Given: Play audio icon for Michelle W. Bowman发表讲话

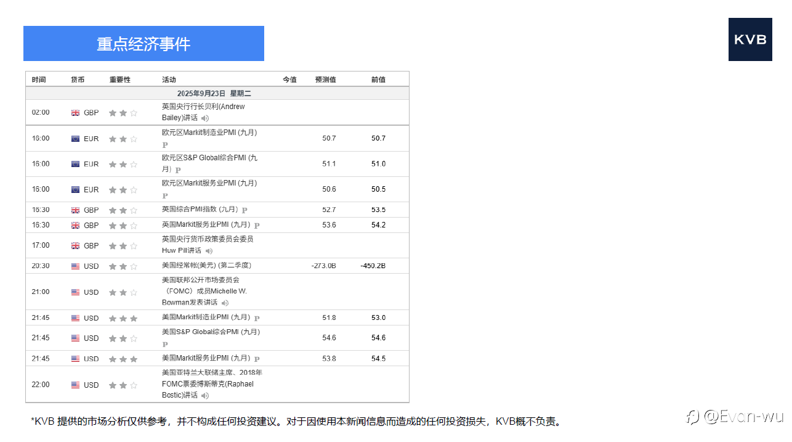Looking at the screenshot, I should click(x=225, y=303).
